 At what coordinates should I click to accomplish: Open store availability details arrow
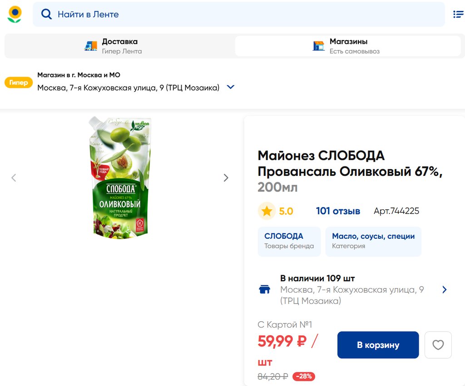pos(444,289)
